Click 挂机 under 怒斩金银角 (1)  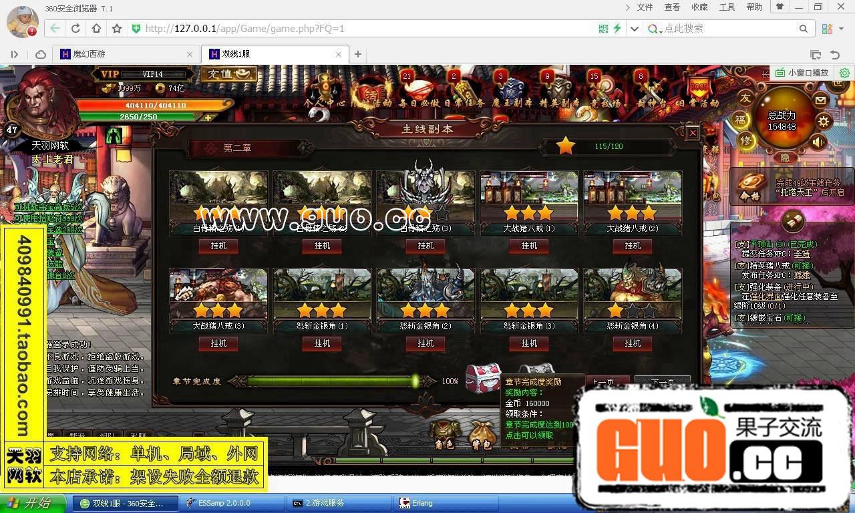pos(322,343)
